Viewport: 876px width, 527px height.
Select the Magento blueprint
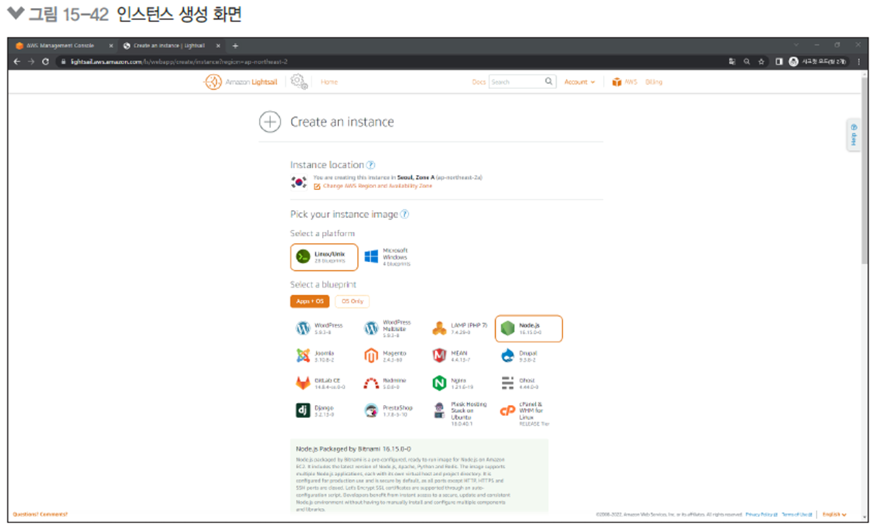[385, 356]
